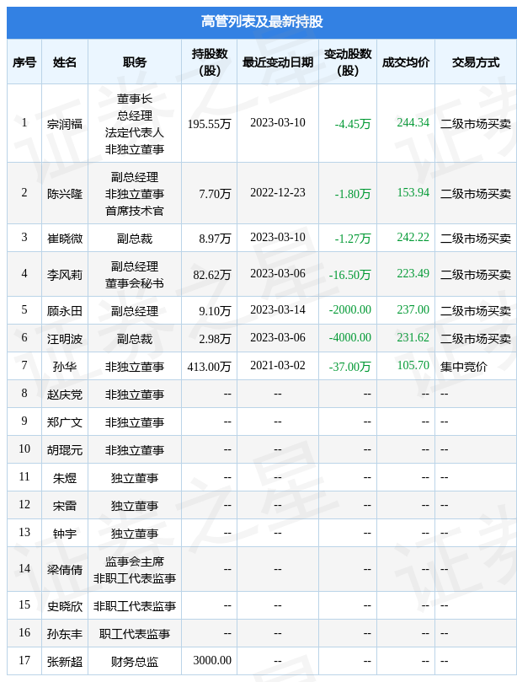Image resolution: width=517 pixels, height=682 pixels.
Task: Click the holding value 9.10万
Action: tap(215, 310)
